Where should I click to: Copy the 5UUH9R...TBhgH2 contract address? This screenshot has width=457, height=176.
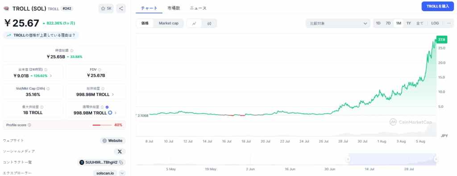[121, 162]
